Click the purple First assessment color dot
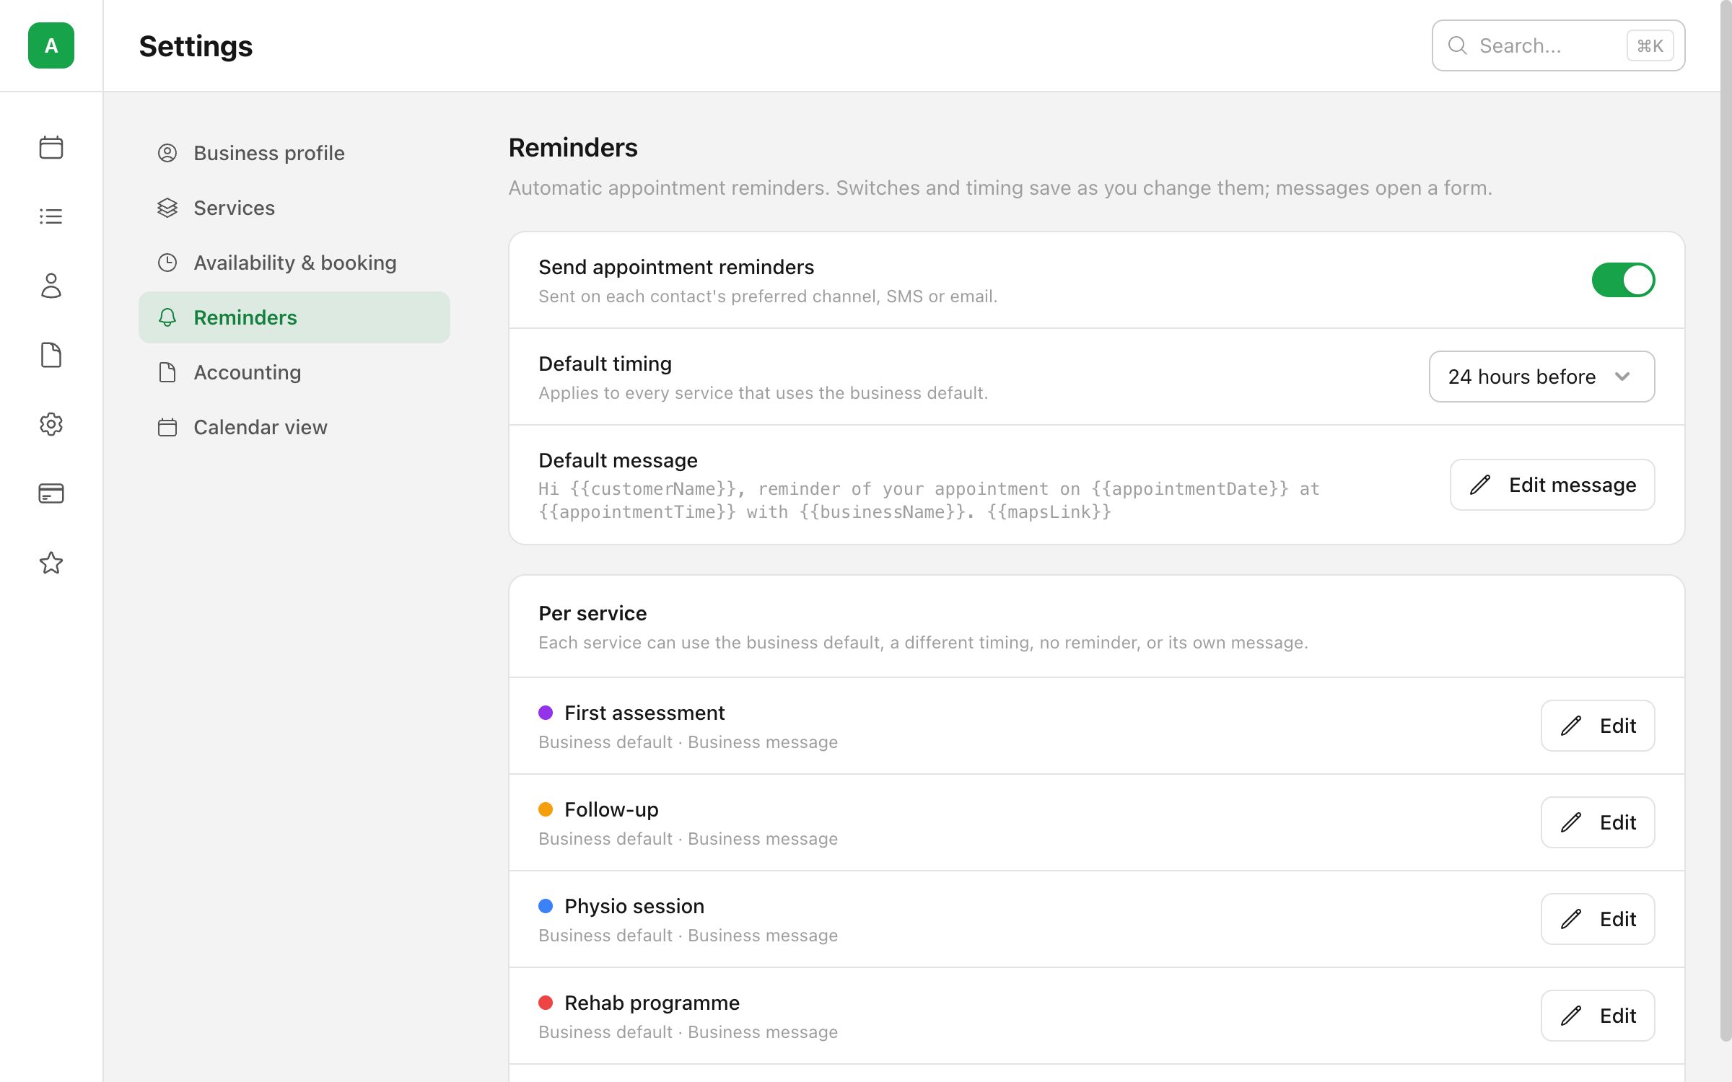Image resolution: width=1732 pixels, height=1082 pixels. tap(546, 713)
